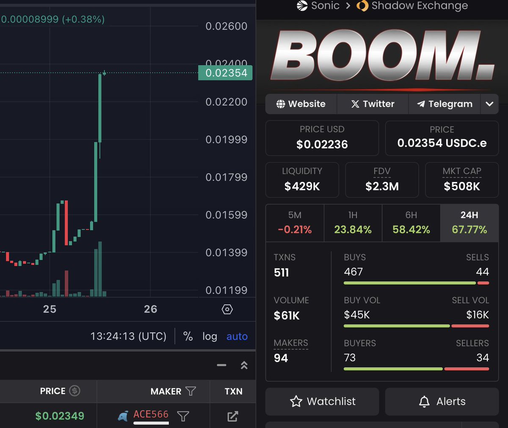Filter trades by ACE566 funnel icon

coord(183,416)
